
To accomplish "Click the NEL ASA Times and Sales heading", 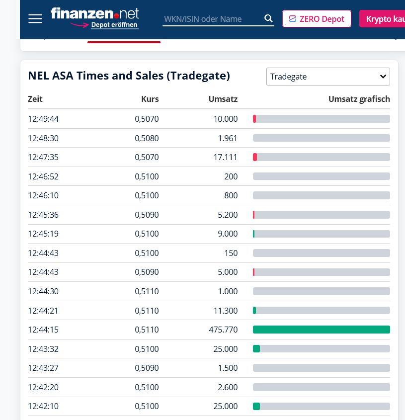I will [x=129, y=76].
